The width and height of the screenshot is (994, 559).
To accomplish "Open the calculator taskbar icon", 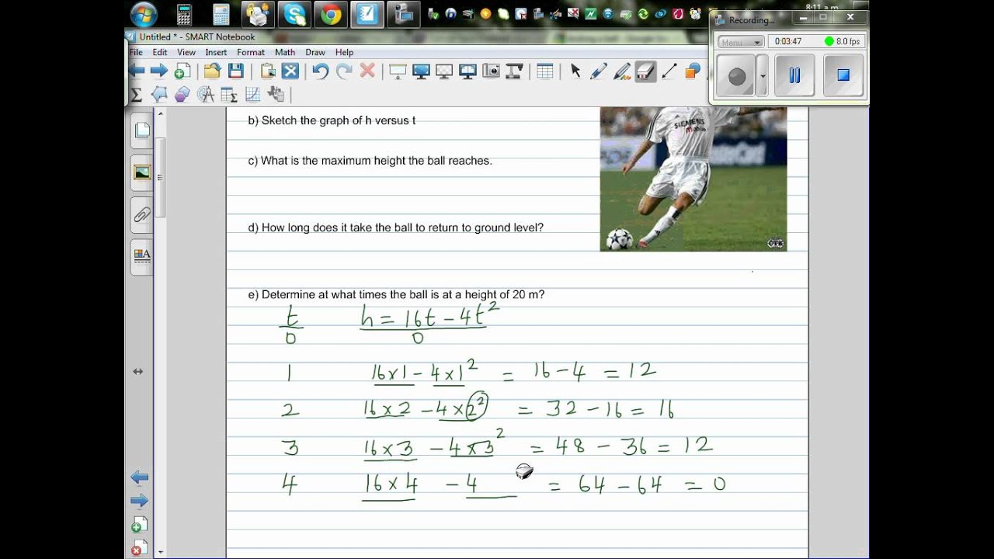I will 184,14.
